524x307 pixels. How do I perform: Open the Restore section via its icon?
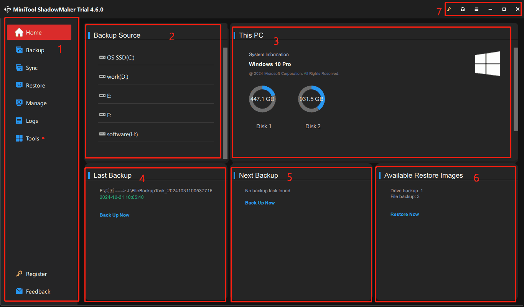(19, 85)
